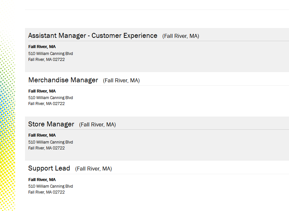Click the location tag beside Store Manager title
This screenshot has width=289, height=211.
click(97, 124)
